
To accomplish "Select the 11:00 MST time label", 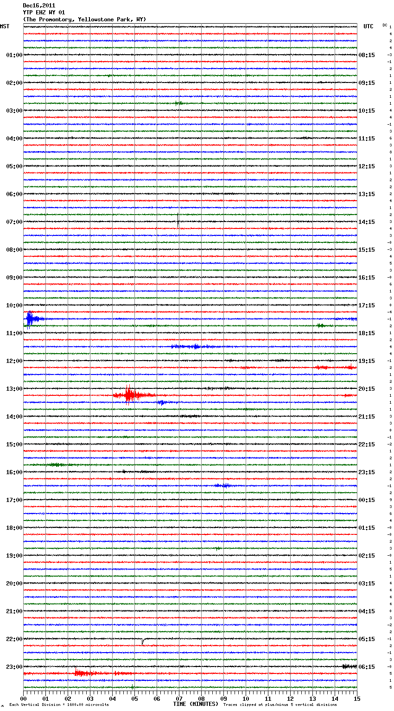I will pyautogui.click(x=14, y=333).
